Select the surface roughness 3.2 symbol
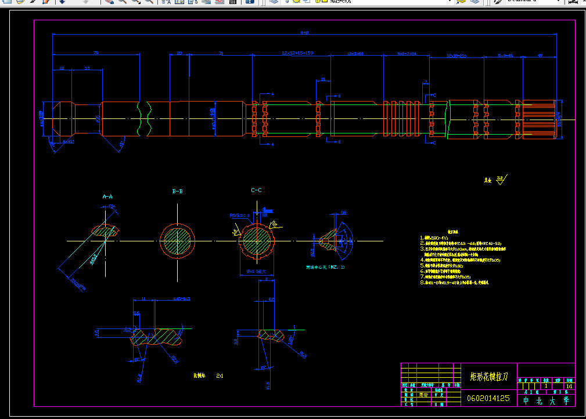The image size is (586, 419). pos(501,180)
